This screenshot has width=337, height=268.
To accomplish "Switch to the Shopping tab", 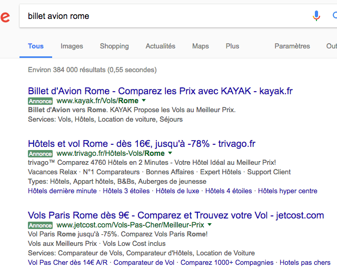I will coord(114,46).
